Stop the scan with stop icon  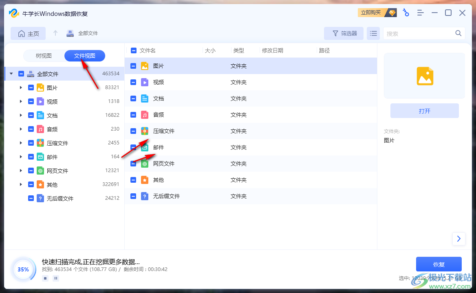pos(45,278)
